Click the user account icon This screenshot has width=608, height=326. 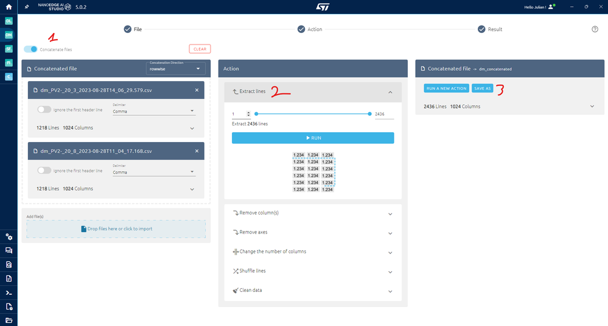552,7
